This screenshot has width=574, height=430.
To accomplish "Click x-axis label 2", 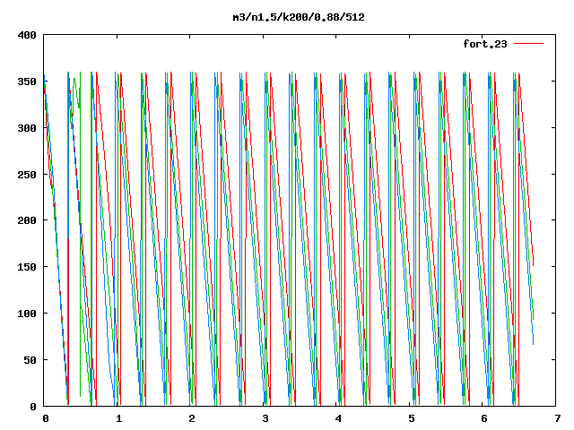I will (192, 418).
